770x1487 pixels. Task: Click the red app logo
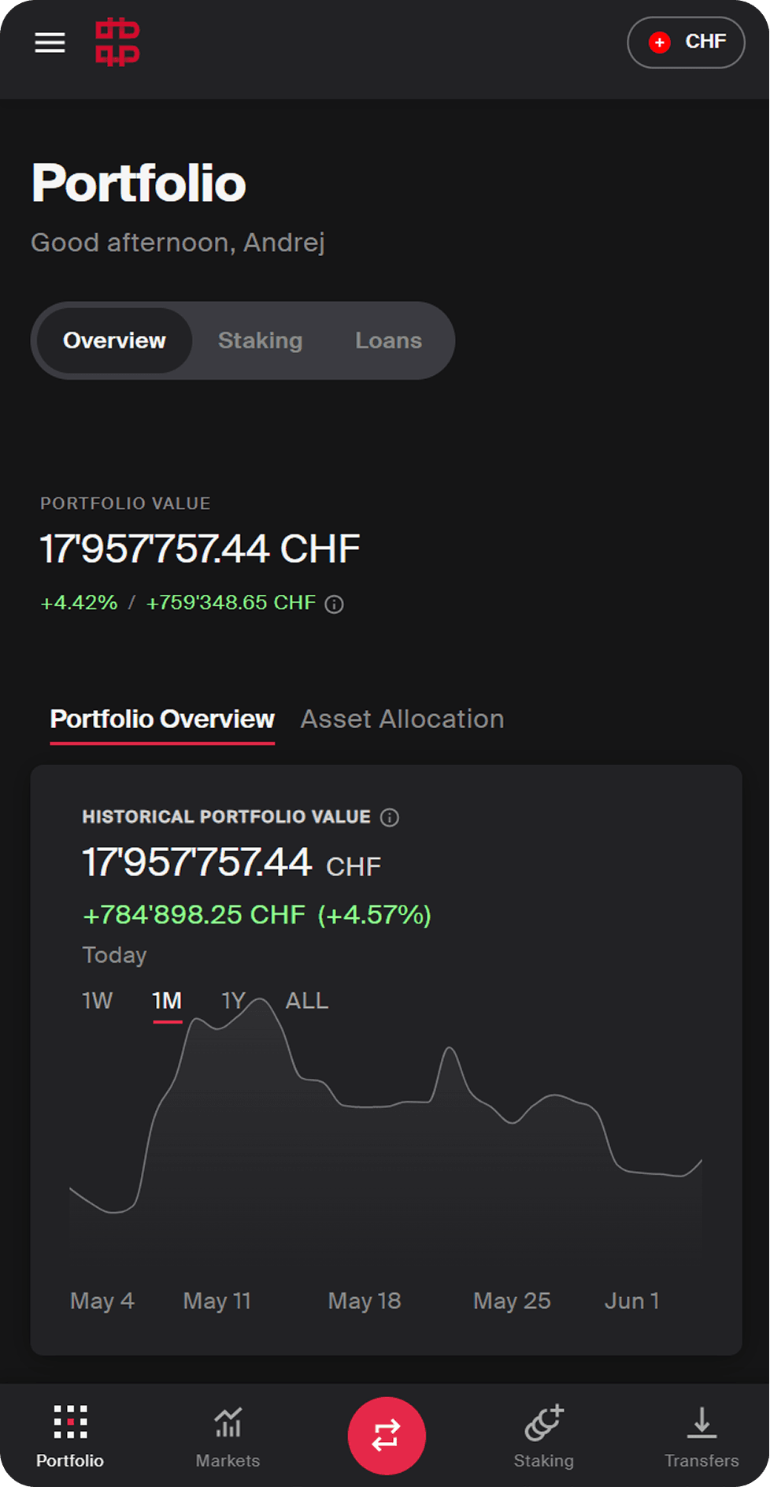coord(117,43)
